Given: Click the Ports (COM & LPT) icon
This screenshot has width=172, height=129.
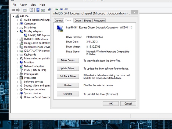Looking at the screenshot, I should [21, 70].
